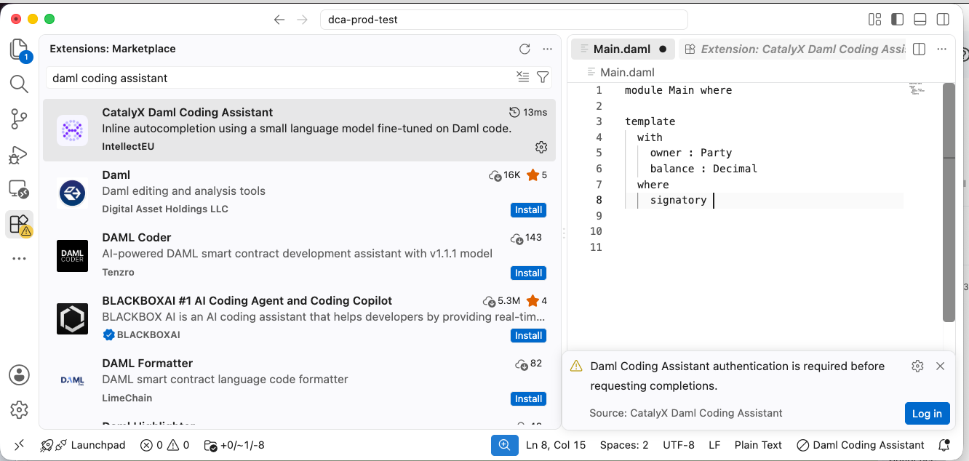Change indentation Spaces: 2

click(x=624, y=445)
